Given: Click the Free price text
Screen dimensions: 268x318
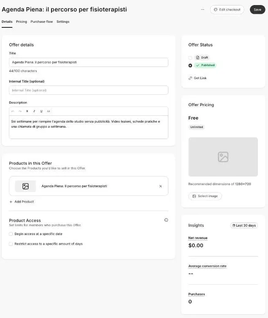Looking at the screenshot, I should 193,118.
